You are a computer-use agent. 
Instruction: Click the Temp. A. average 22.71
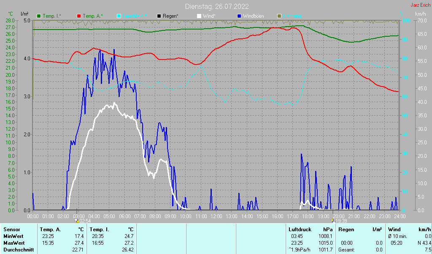point(78,250)
